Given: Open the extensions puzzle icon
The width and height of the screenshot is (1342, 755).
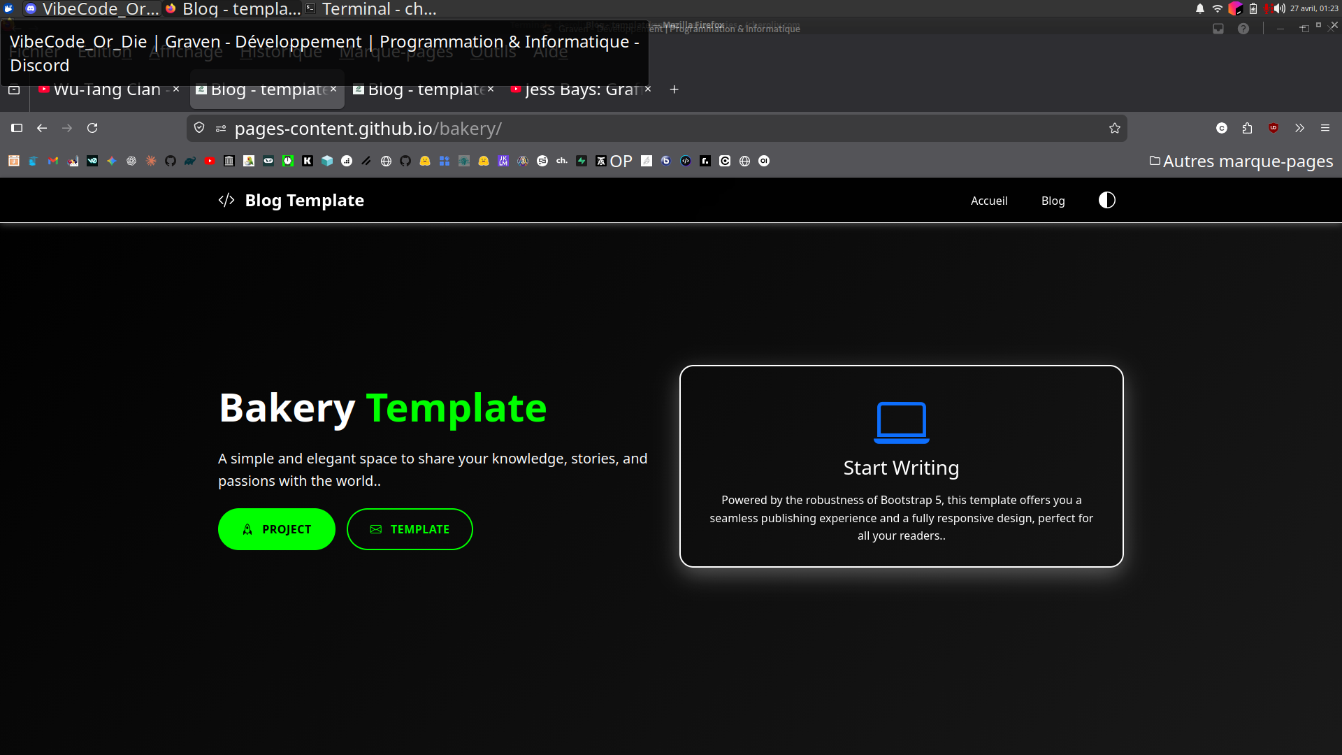Looking at the screenshot, I should 1247,128.
